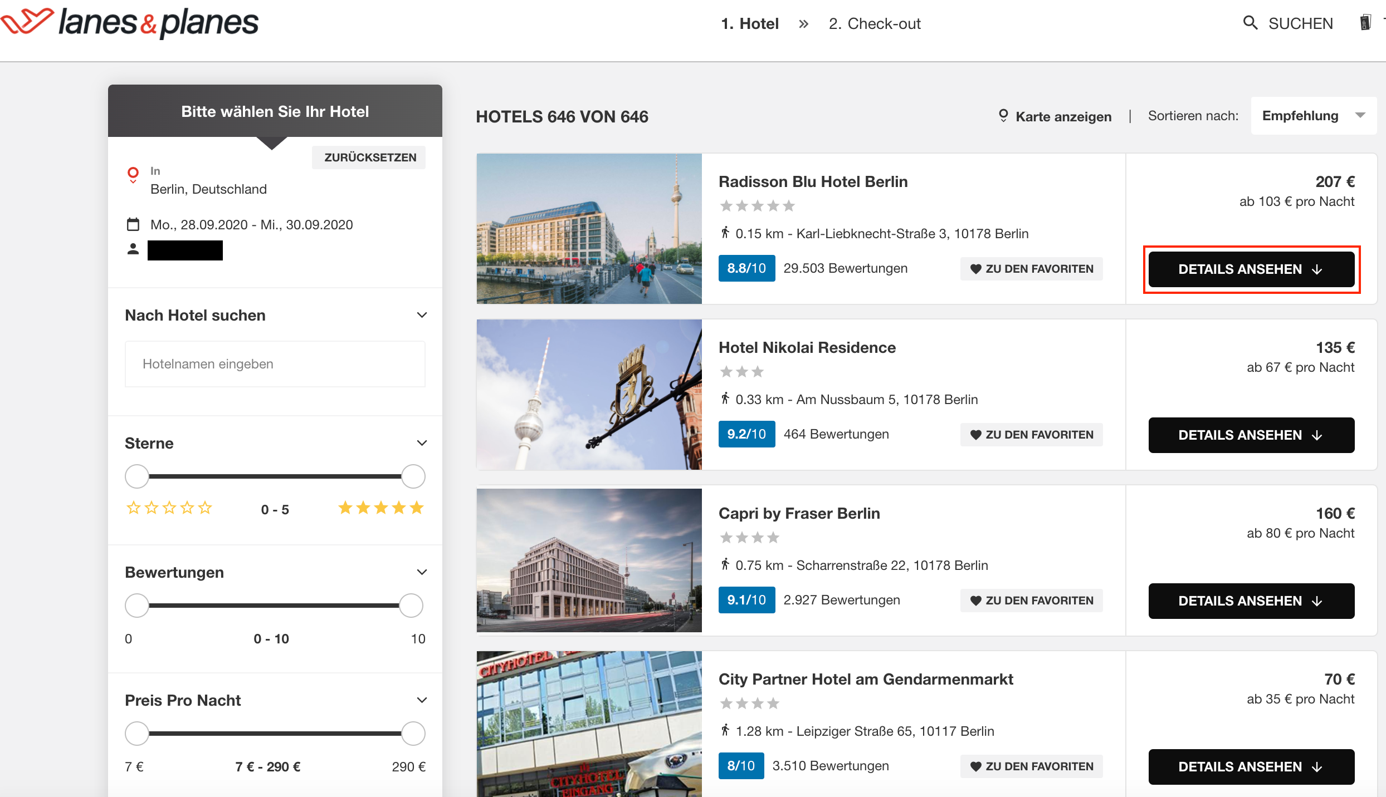Click City Partner Hotel am Gendarmenmarkt title

(866, 679)
